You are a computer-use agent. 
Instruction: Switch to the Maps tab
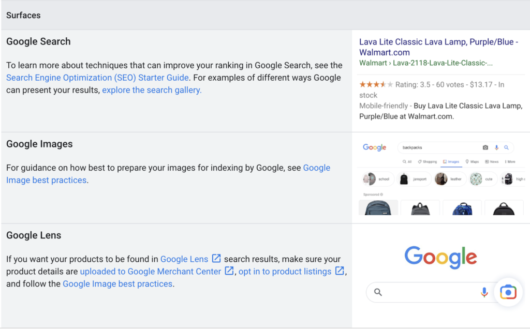click(x=472, y=162)
